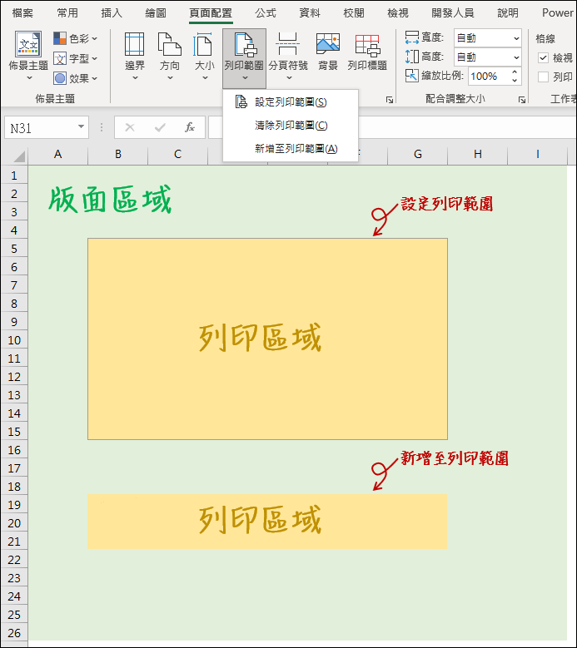This screenshot has width=577, height=648.
Task: Switch to the 插入 tab
Action: 112,13
